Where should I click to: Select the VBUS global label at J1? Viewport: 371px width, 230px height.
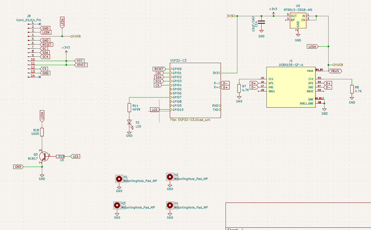(335, 71)
